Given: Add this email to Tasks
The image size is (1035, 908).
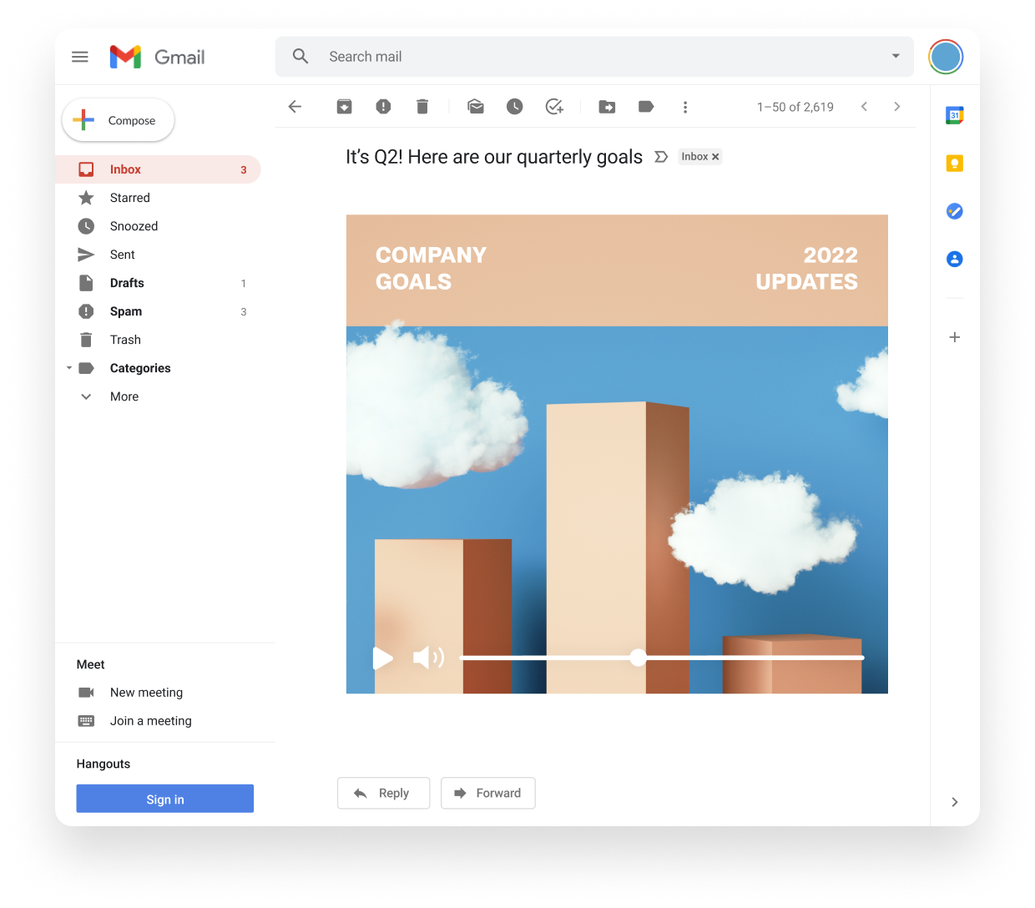Looking at the screenshot, I should (554, 107).
